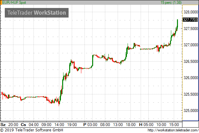
Task: Click the 04:00 time axis label
Action: [33, 125]
